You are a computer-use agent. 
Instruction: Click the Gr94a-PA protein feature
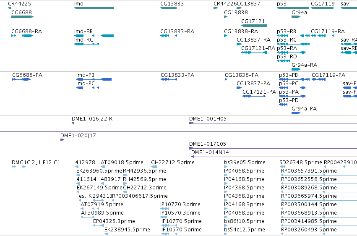tap(296, 113)
